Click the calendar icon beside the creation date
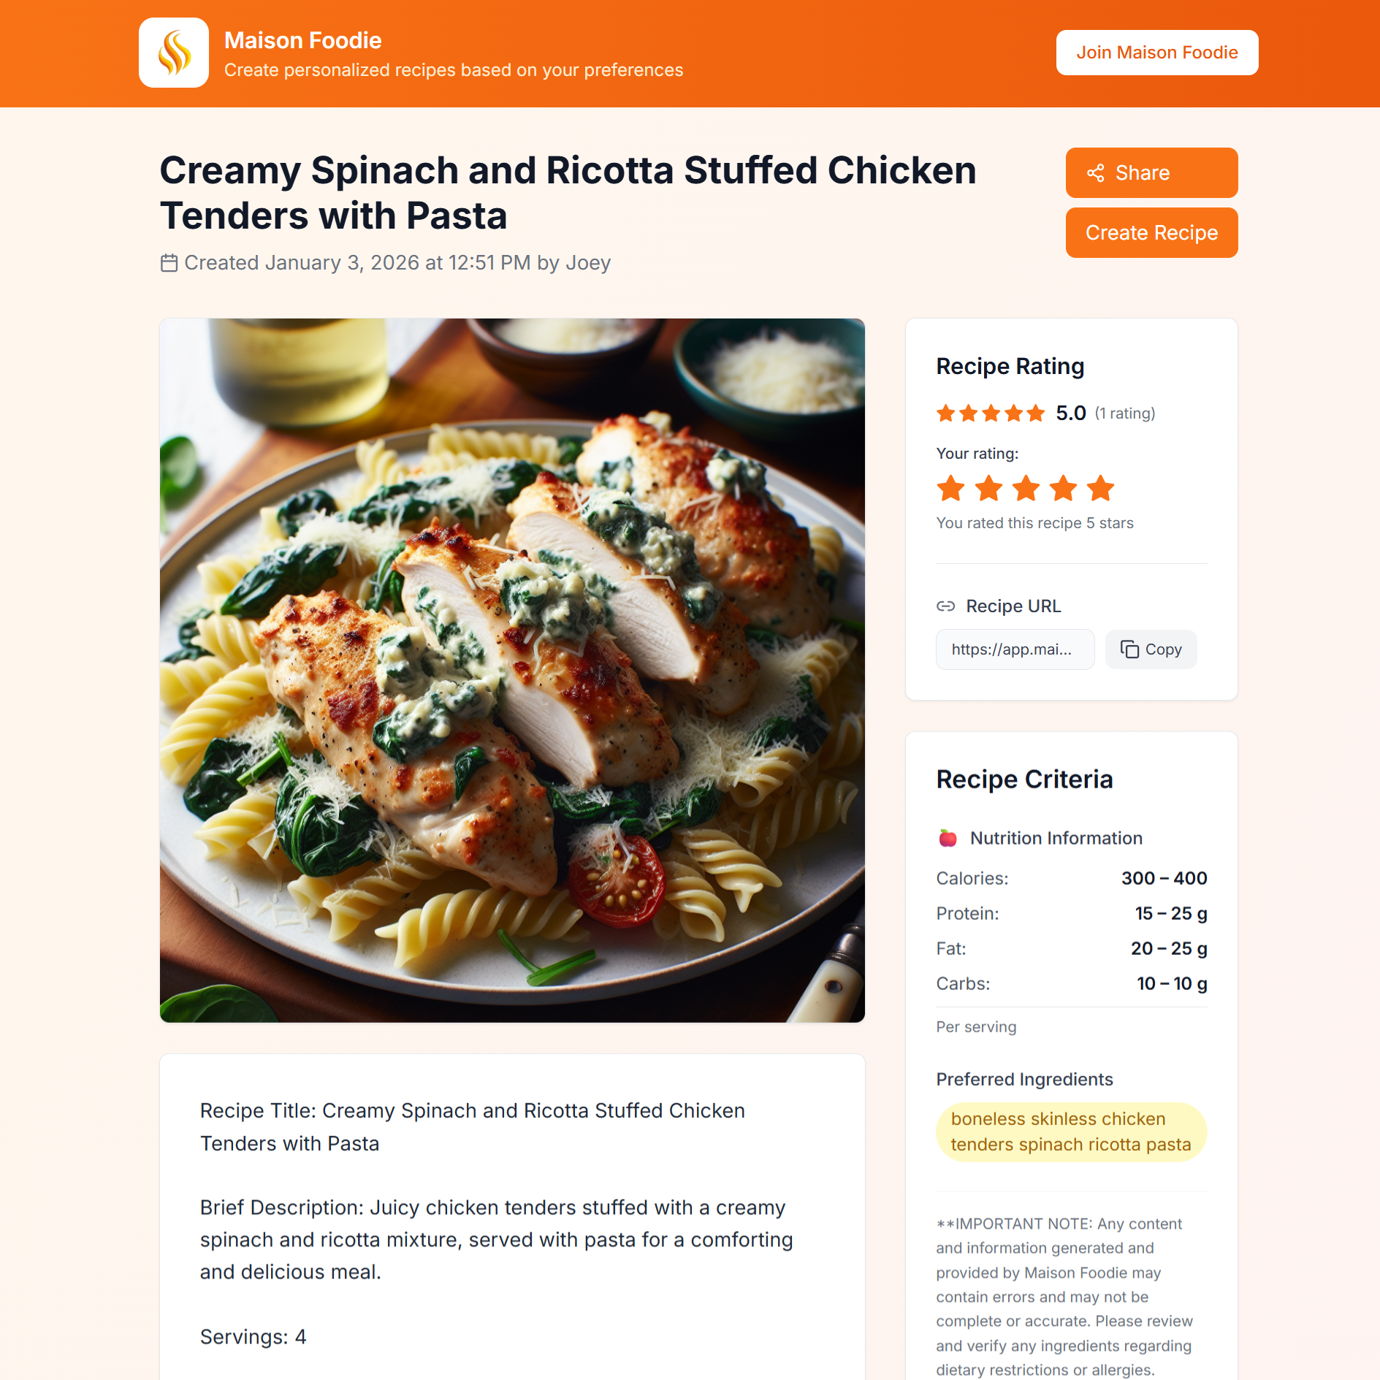The image size is (1380, 1380). [x=169, y=262]
